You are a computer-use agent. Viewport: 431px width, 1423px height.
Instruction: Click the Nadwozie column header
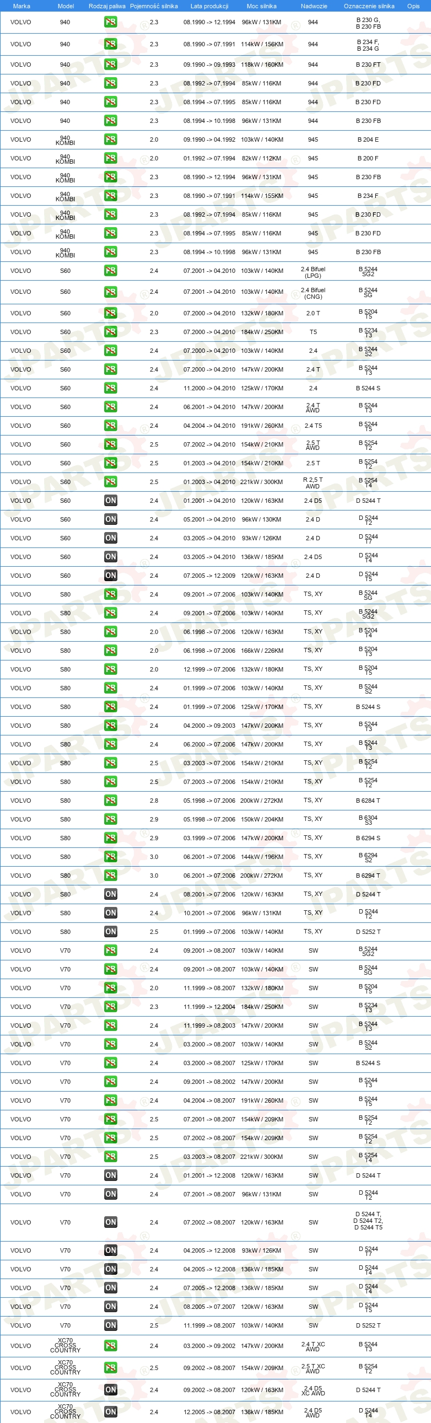click(314, 6)
